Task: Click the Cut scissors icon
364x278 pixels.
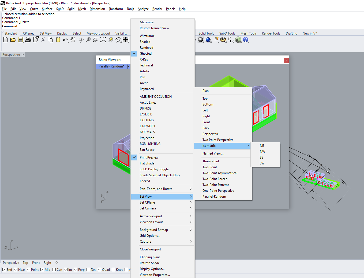Action: pos(43,40)
